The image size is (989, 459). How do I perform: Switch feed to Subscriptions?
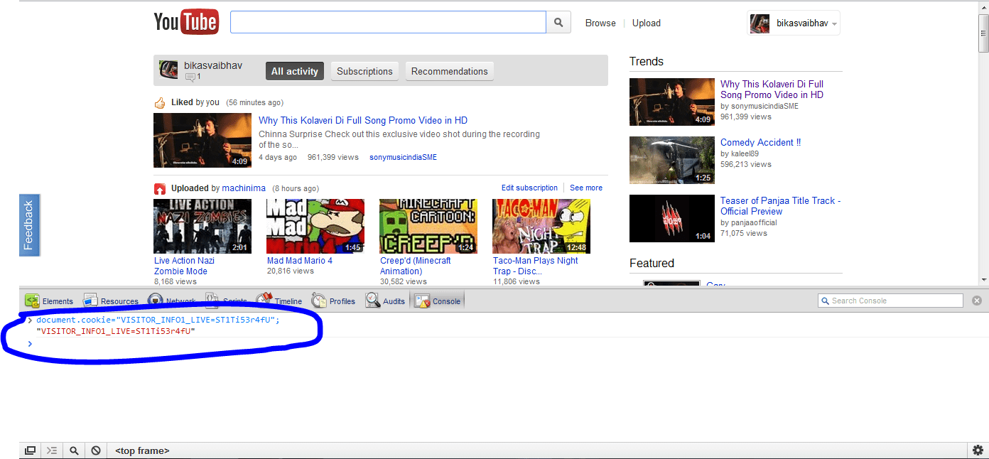(x=364, y=71)
